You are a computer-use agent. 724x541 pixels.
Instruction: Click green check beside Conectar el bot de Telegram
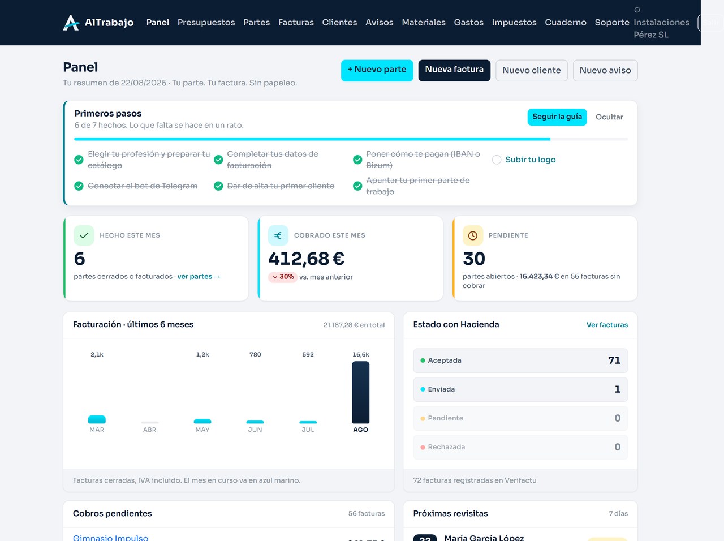pos(79,186)
